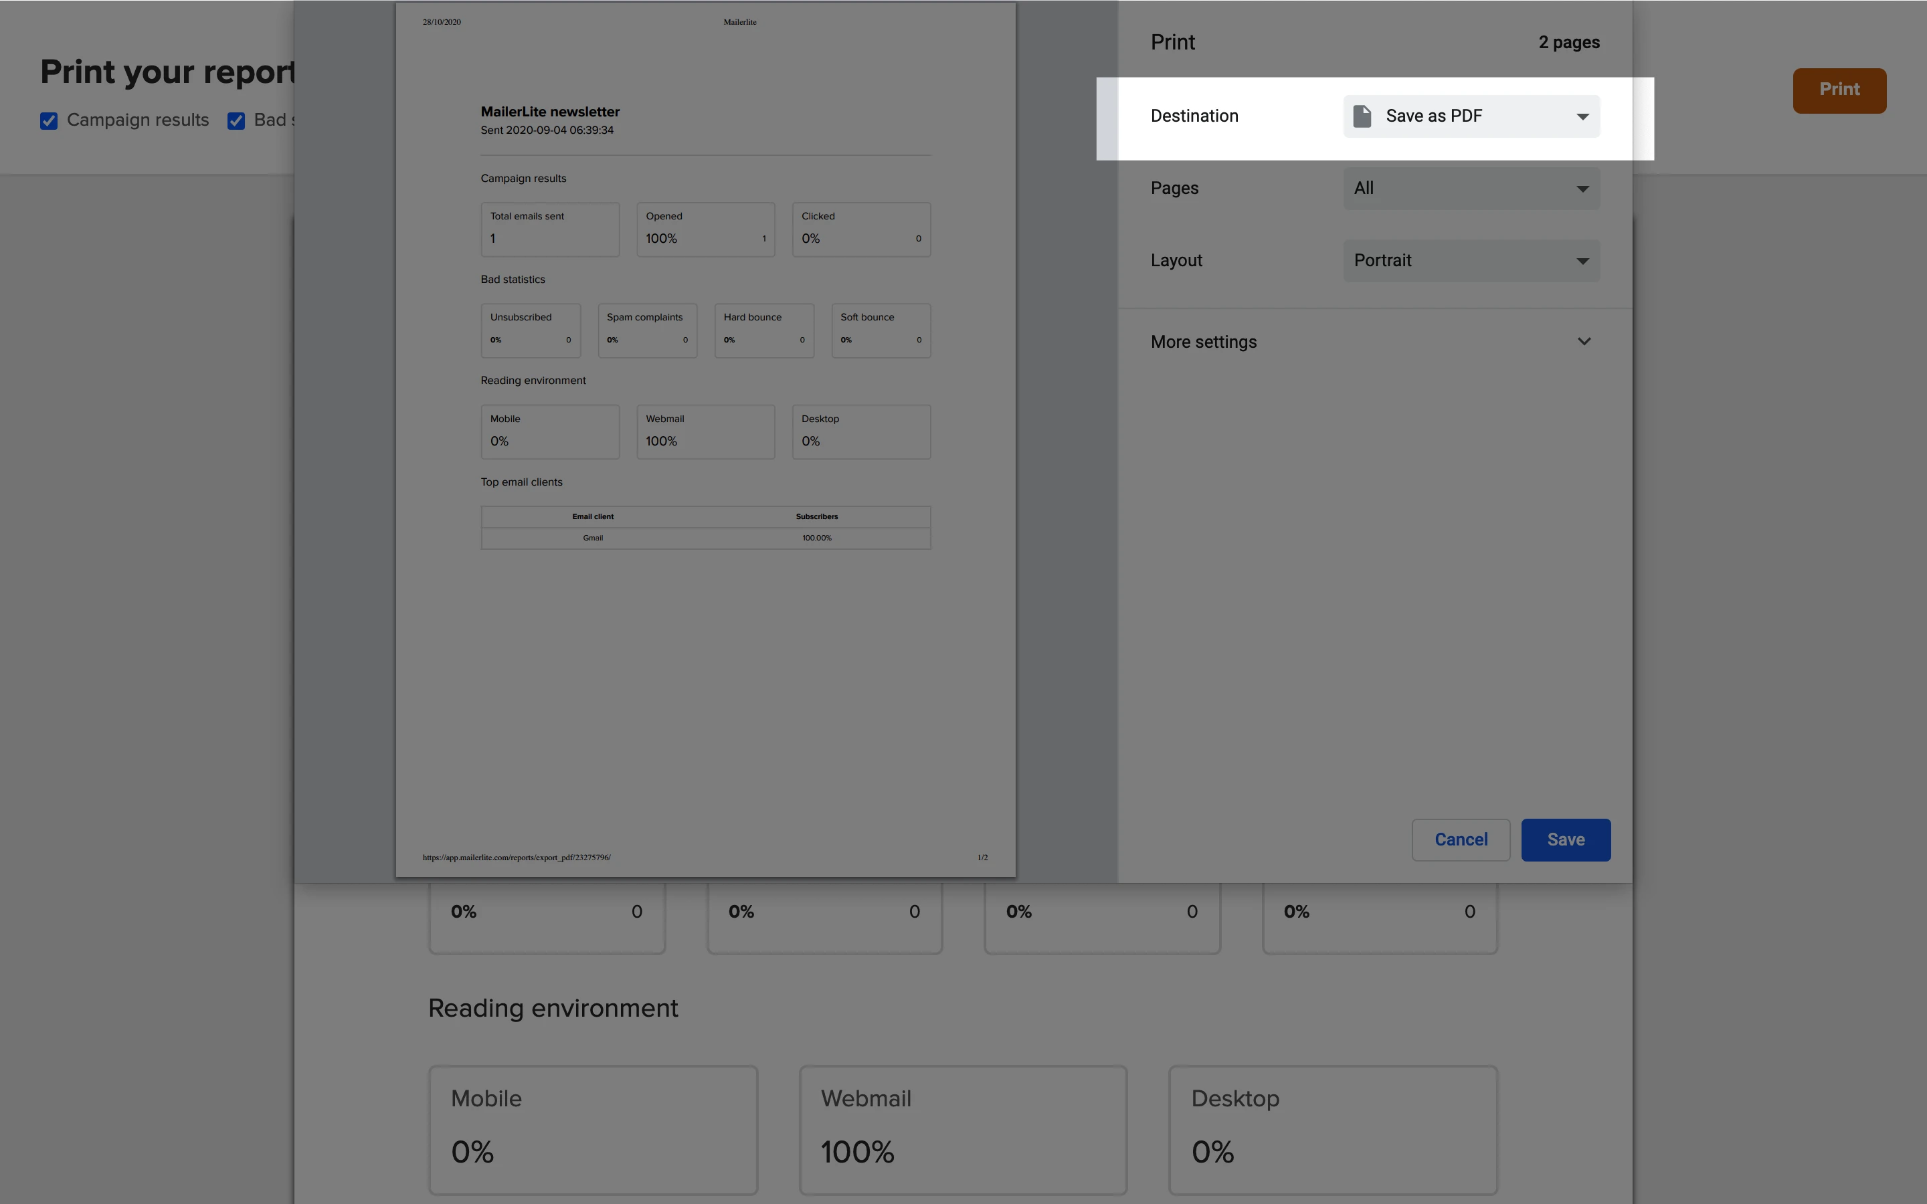Click the Desktop 0% card below dialog
1927x1204 pixels.
[1332, 1129]
